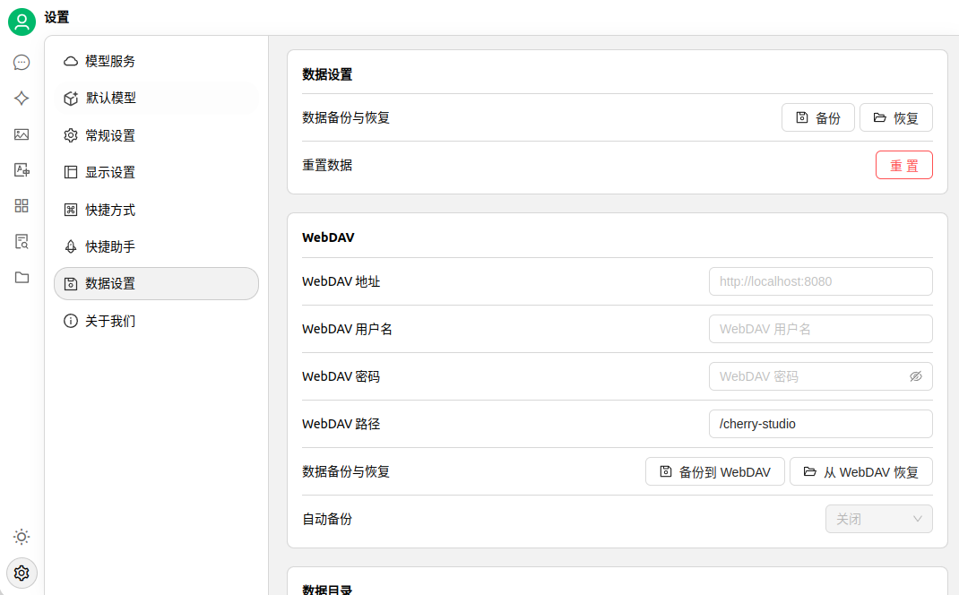This screenshot has height=595, width=959.
Task: Toggle WebDAV password visibility eye icon
Action: (915, 376)
